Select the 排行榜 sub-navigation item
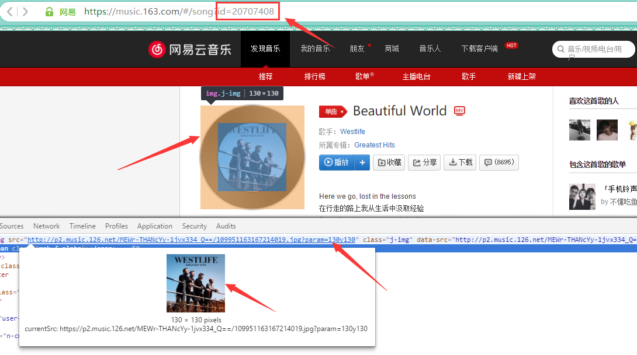 click(x=315, y=76)
